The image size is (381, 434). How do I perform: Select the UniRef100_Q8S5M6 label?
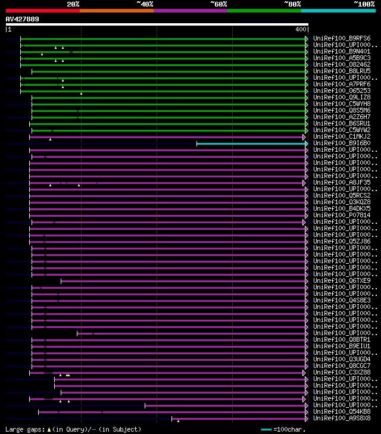pyautogui.click(x=342, y=111)
